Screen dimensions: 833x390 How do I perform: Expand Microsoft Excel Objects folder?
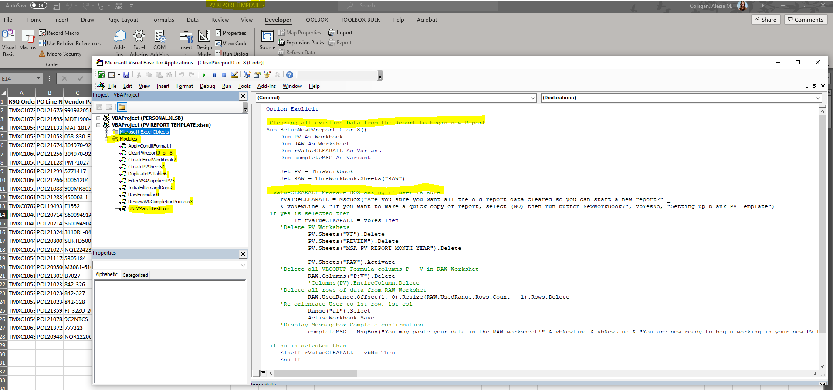click(x=107, y=132)
